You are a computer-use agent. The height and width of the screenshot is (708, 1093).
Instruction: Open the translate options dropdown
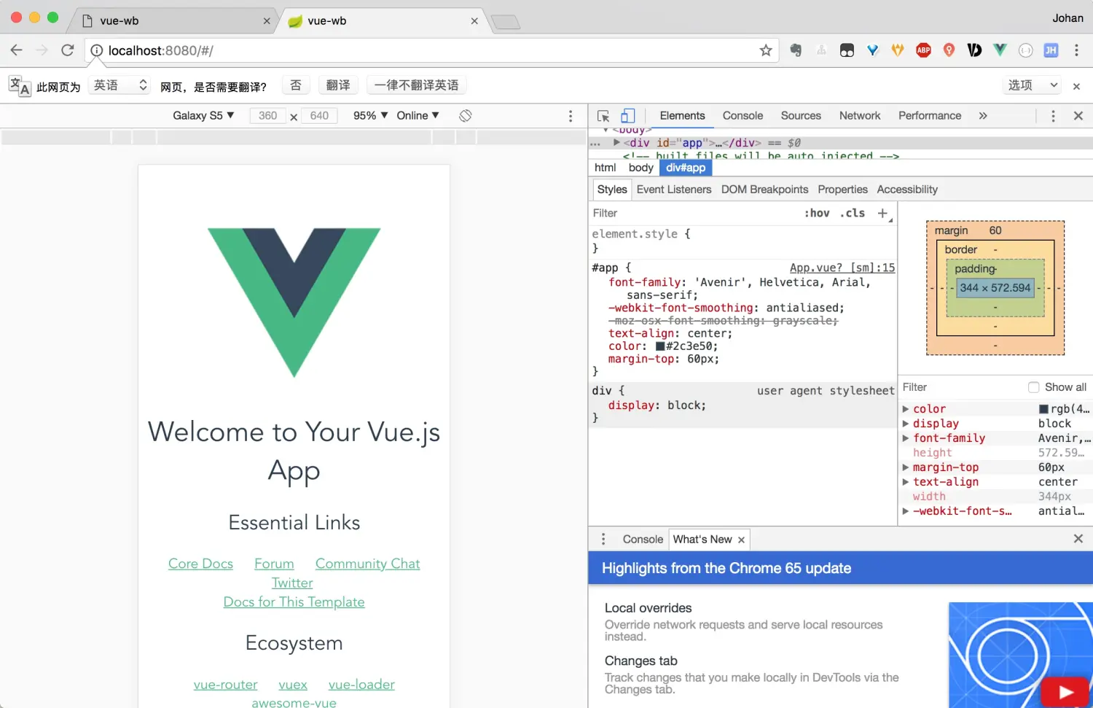(x=1033, y=85)
